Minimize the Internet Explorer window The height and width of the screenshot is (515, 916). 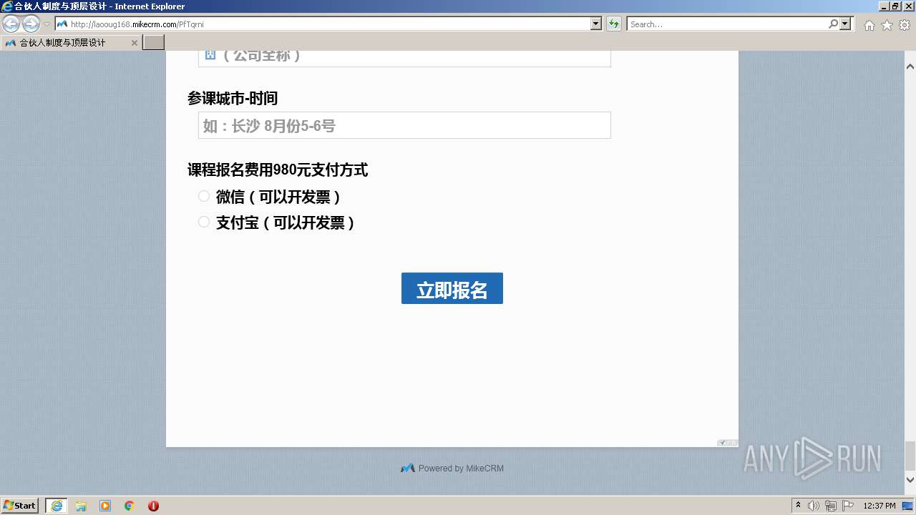pos(884,6)
